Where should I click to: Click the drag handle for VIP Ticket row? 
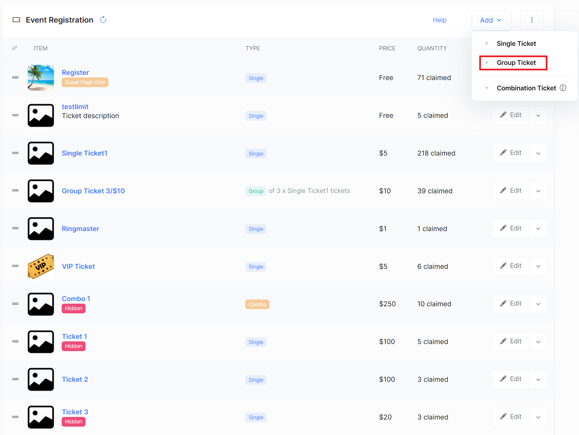click(15, 266)
